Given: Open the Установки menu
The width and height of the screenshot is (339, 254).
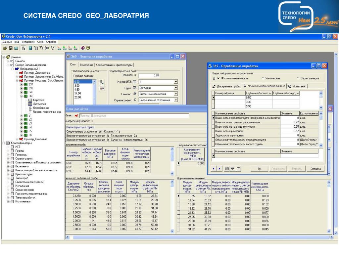Looking at the screenshot, I should [x=28, y=42].
